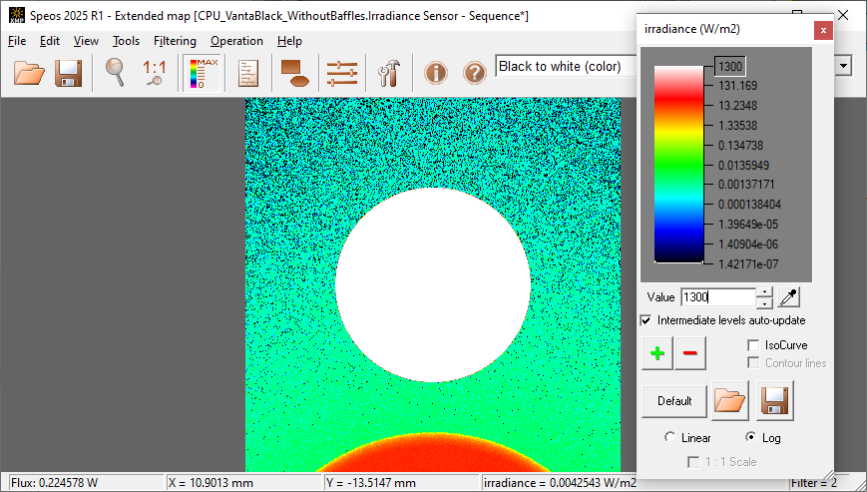This screenshot has height=492, width=867.
Task: Select the 1.40904e-06 level label
Action: coord(748,245)
